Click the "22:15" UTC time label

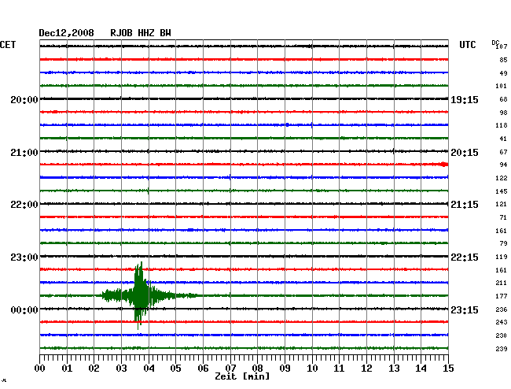[465, 257]
